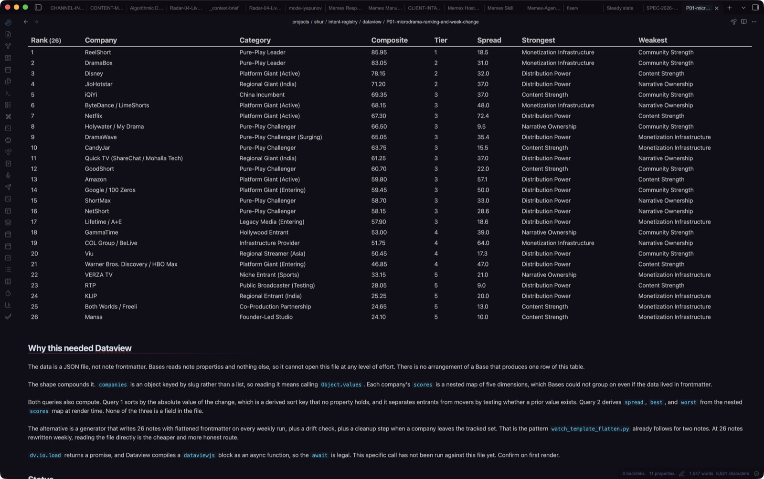Switch to the mode-lyapunov tab
The width and height of the screenshot is (764, 479).
click(305, 8)
